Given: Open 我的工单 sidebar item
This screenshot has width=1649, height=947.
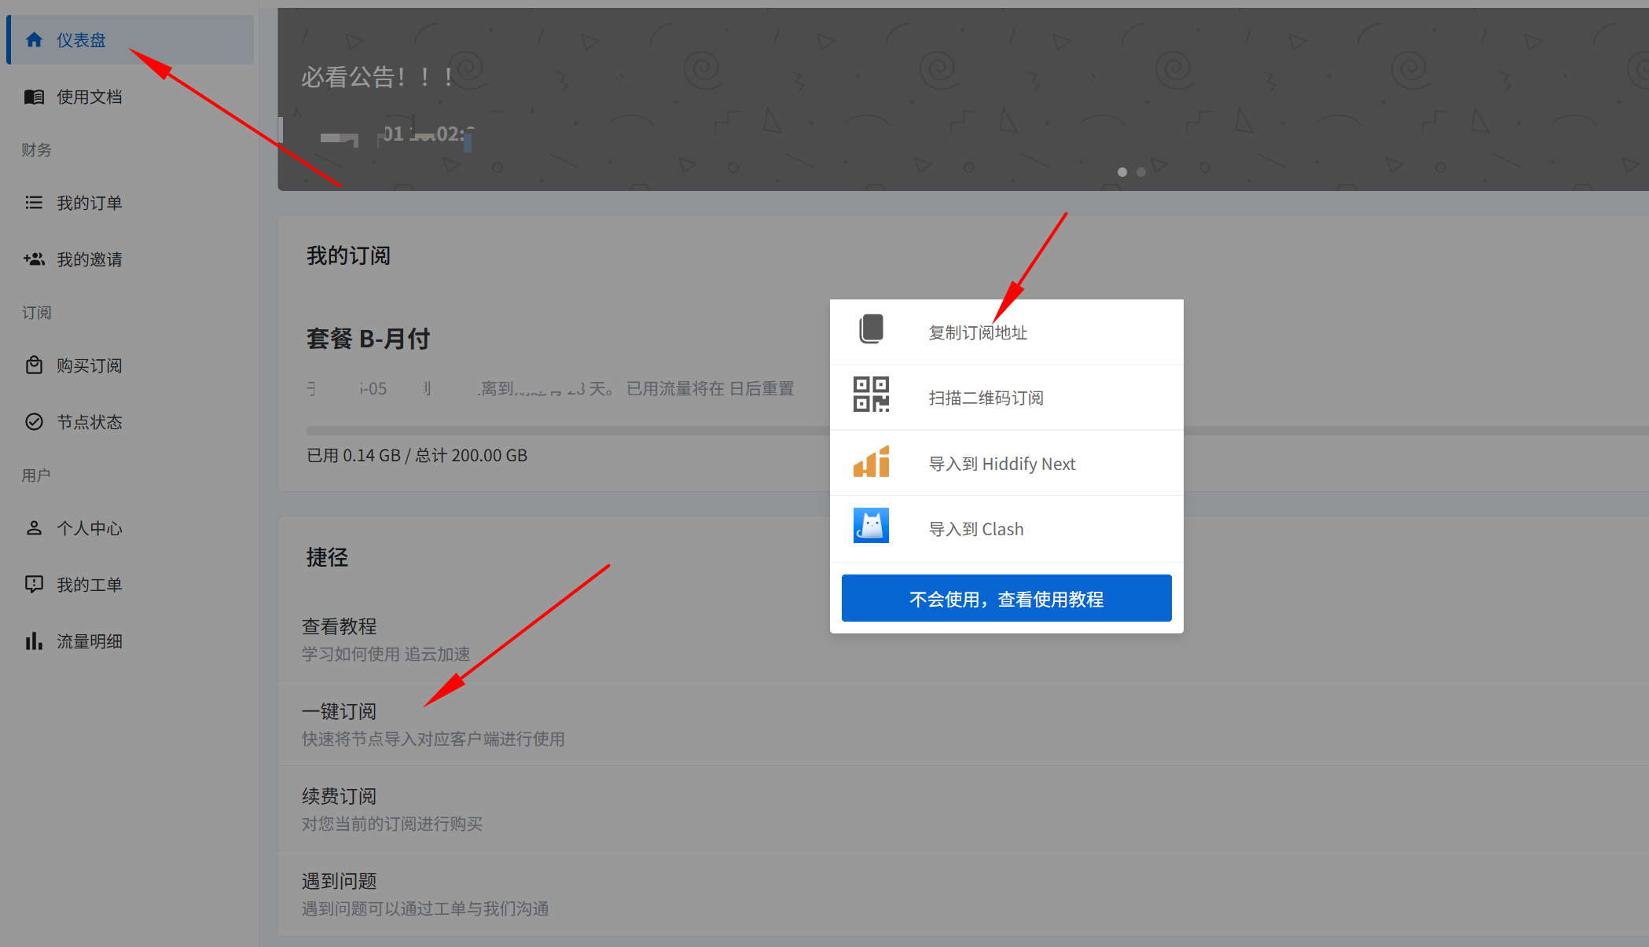Looking at the screenshot, I should 89,585.
